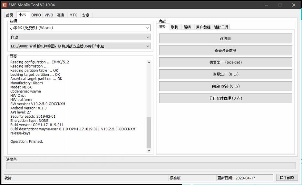Image resolution: width=302 pixels, height=185 pixels.
Task: Select the 服务 function tab
Action: coord(162,27)
